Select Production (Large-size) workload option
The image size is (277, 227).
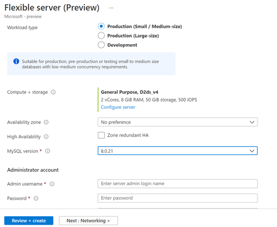(101, 36)
